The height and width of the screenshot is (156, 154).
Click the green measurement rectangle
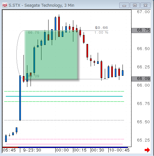[51, 55]
